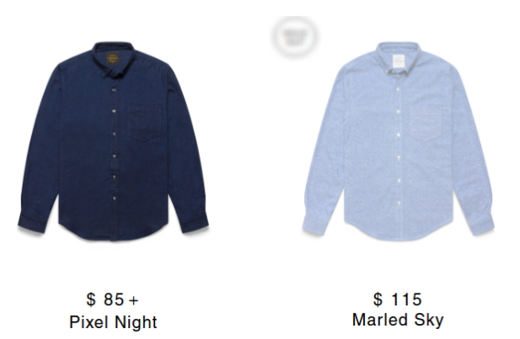Click the chest pocket of navy shirt
520x339 pixels.
[145, 123]
